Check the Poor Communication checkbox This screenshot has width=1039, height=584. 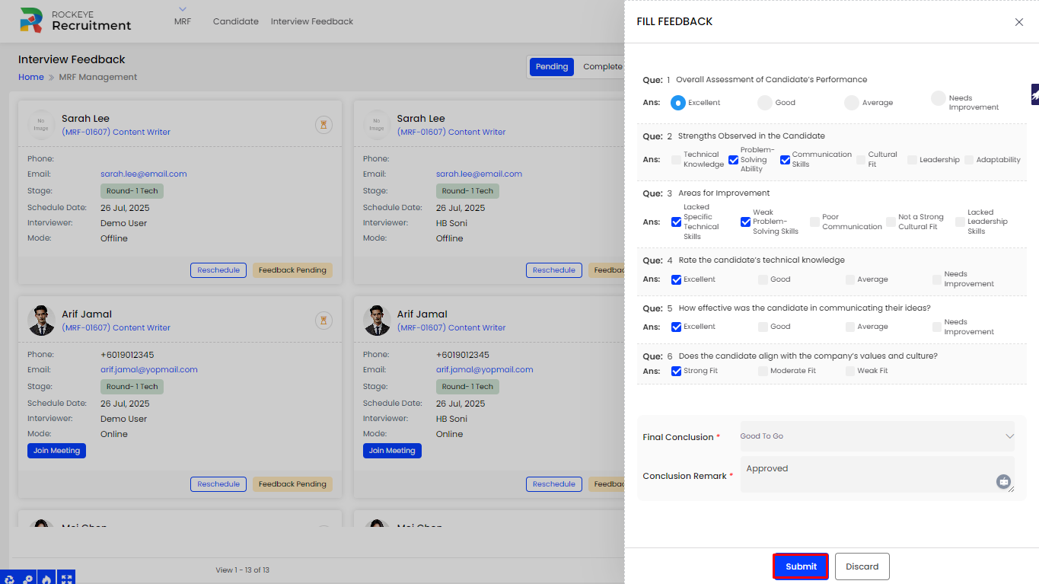coord(814,222)
